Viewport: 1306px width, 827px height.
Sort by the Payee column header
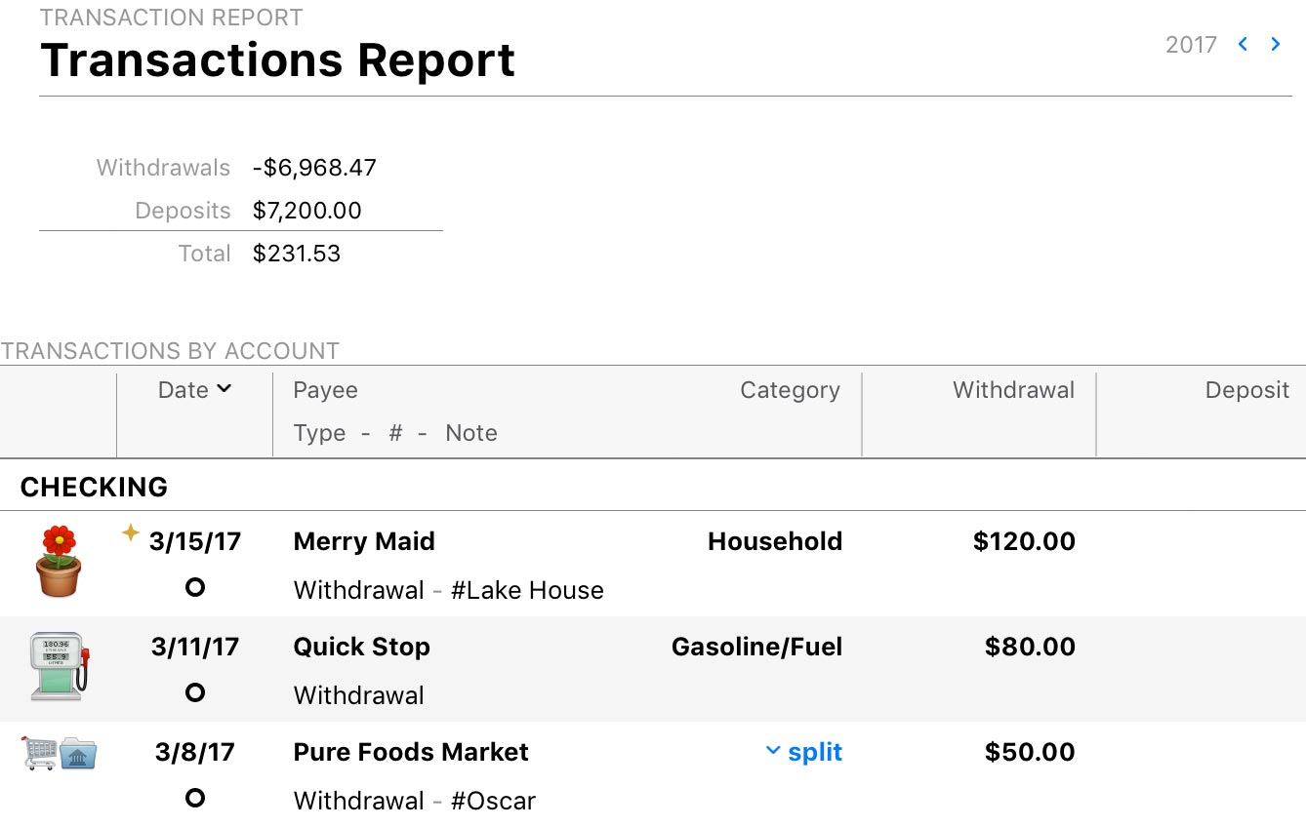tap(325, 390)
